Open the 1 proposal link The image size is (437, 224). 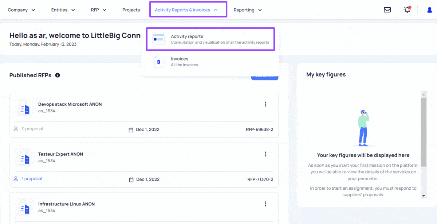[32, 179]
